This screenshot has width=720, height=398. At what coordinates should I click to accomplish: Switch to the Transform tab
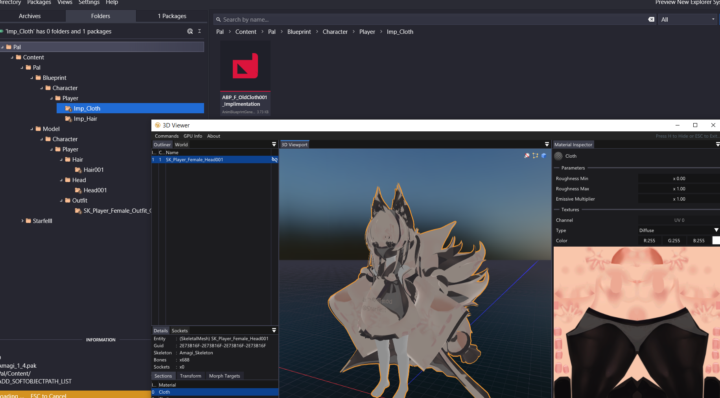pos(191,376)
